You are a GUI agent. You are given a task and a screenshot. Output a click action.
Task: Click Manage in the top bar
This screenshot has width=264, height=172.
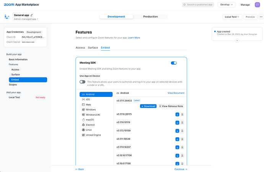click(245, 5)
